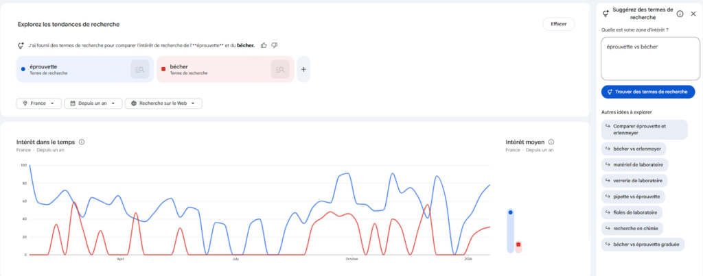Click the sparkle icon in suggestion panel header
Screen dimensions: 703x276
coord(606,14)
